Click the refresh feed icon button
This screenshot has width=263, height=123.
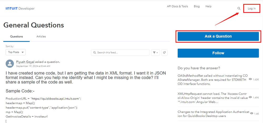[165, 52]
